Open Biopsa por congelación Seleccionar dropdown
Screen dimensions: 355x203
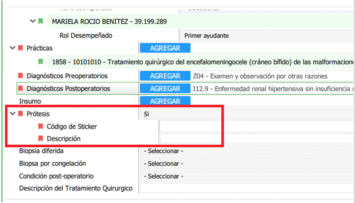coord(247,164)
